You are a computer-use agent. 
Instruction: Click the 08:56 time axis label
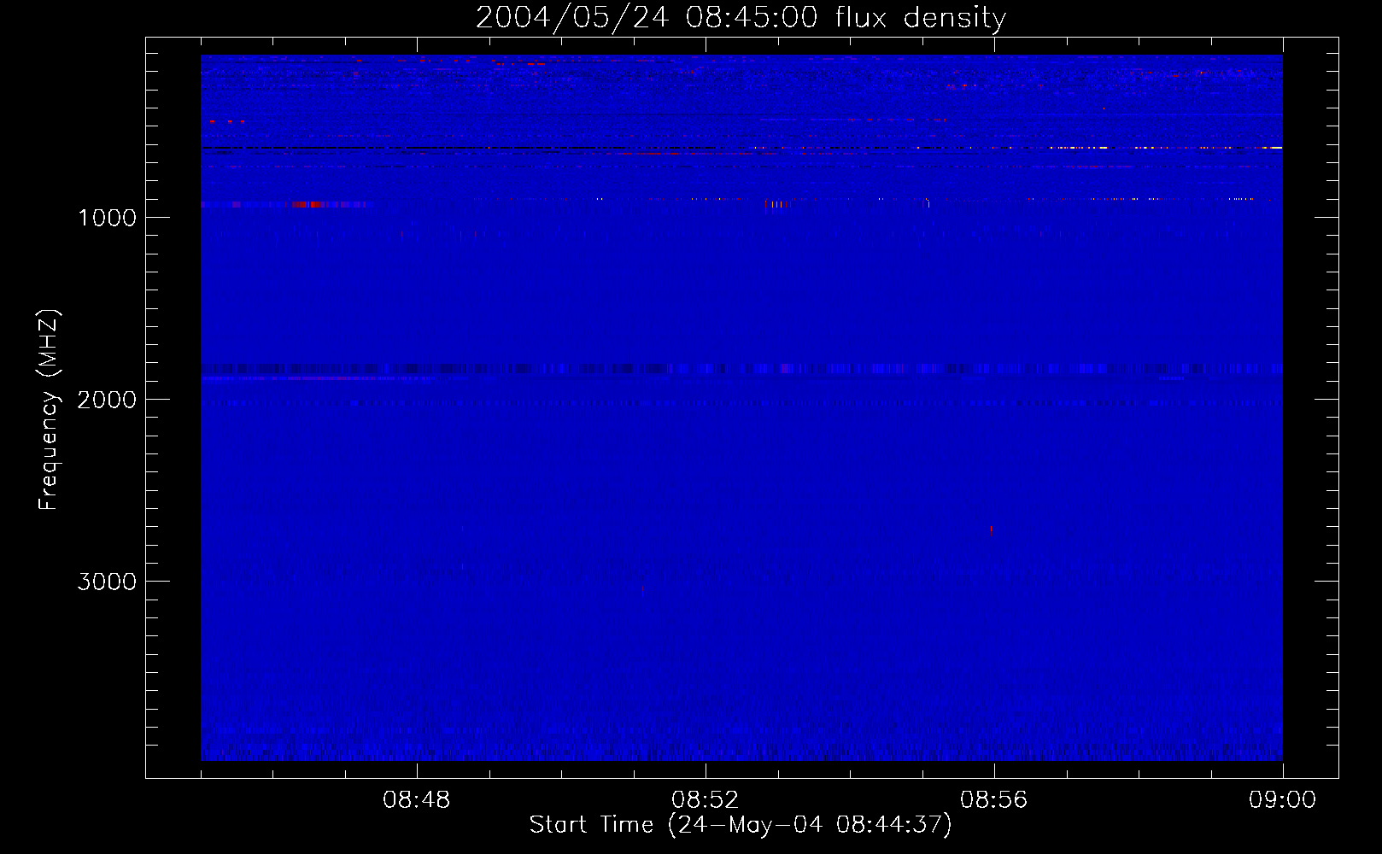tap(994, 800)
